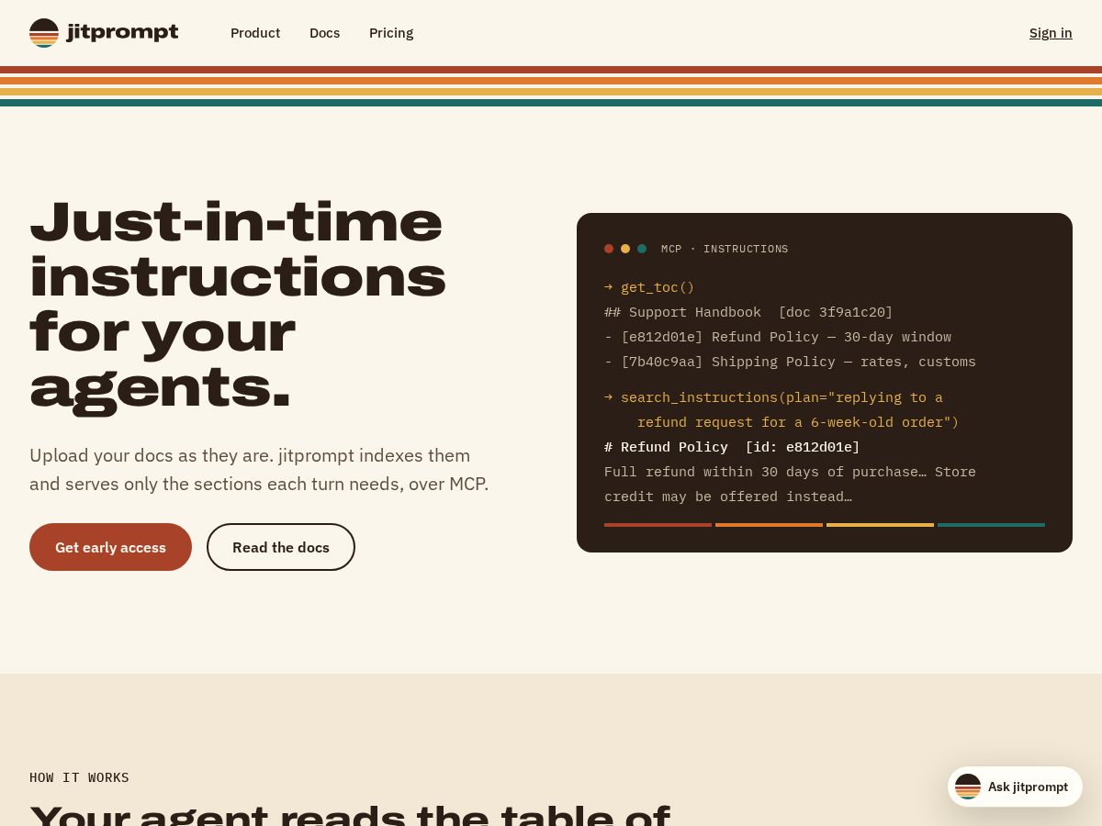Go to the Pricing page
The width and height of the screenshot is (1102, 826).
coord(391,33)
